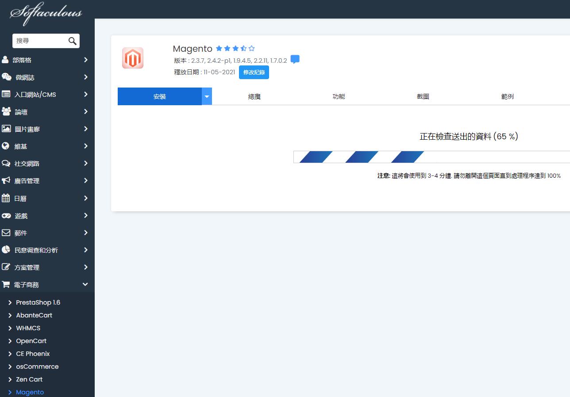
Task: Click the 修改紀錄 button
Action: (254, 73)
